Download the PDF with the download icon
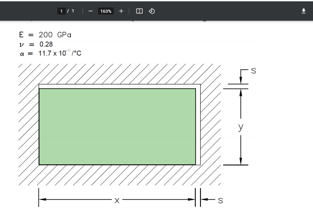313x208 pixels. [x=304, y=11]
